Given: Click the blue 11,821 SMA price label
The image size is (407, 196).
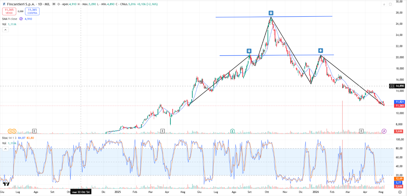Looking at the screenshot, I should point(400,102).
